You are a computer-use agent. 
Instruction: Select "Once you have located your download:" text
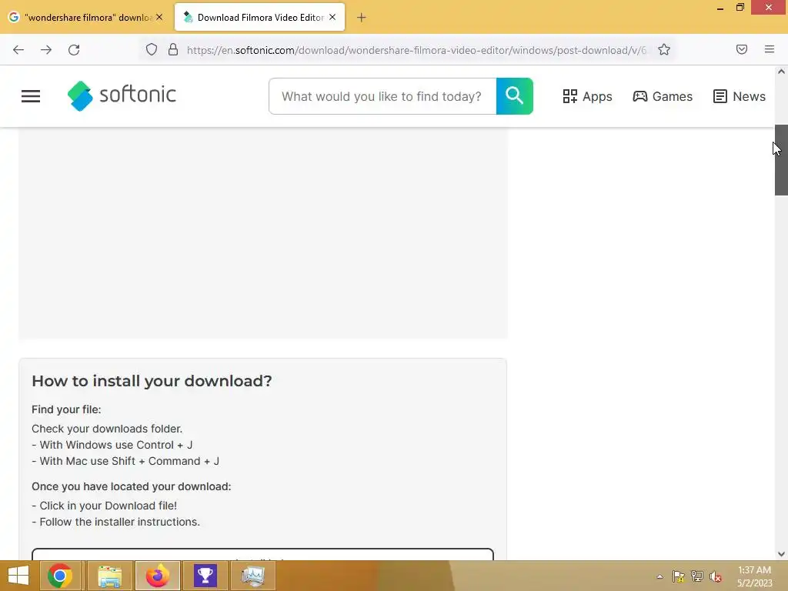pyautogui.click(x=131, y=486)
